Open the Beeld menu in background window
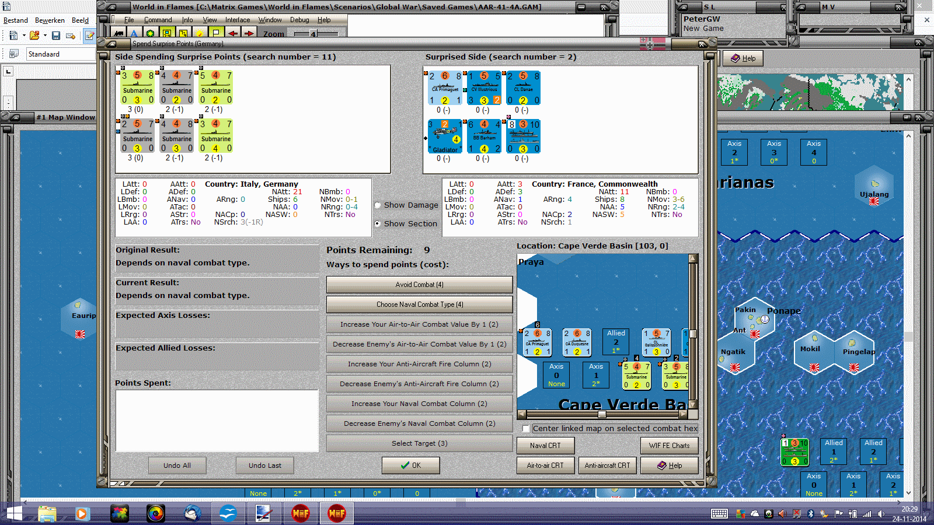 (80, 20)
